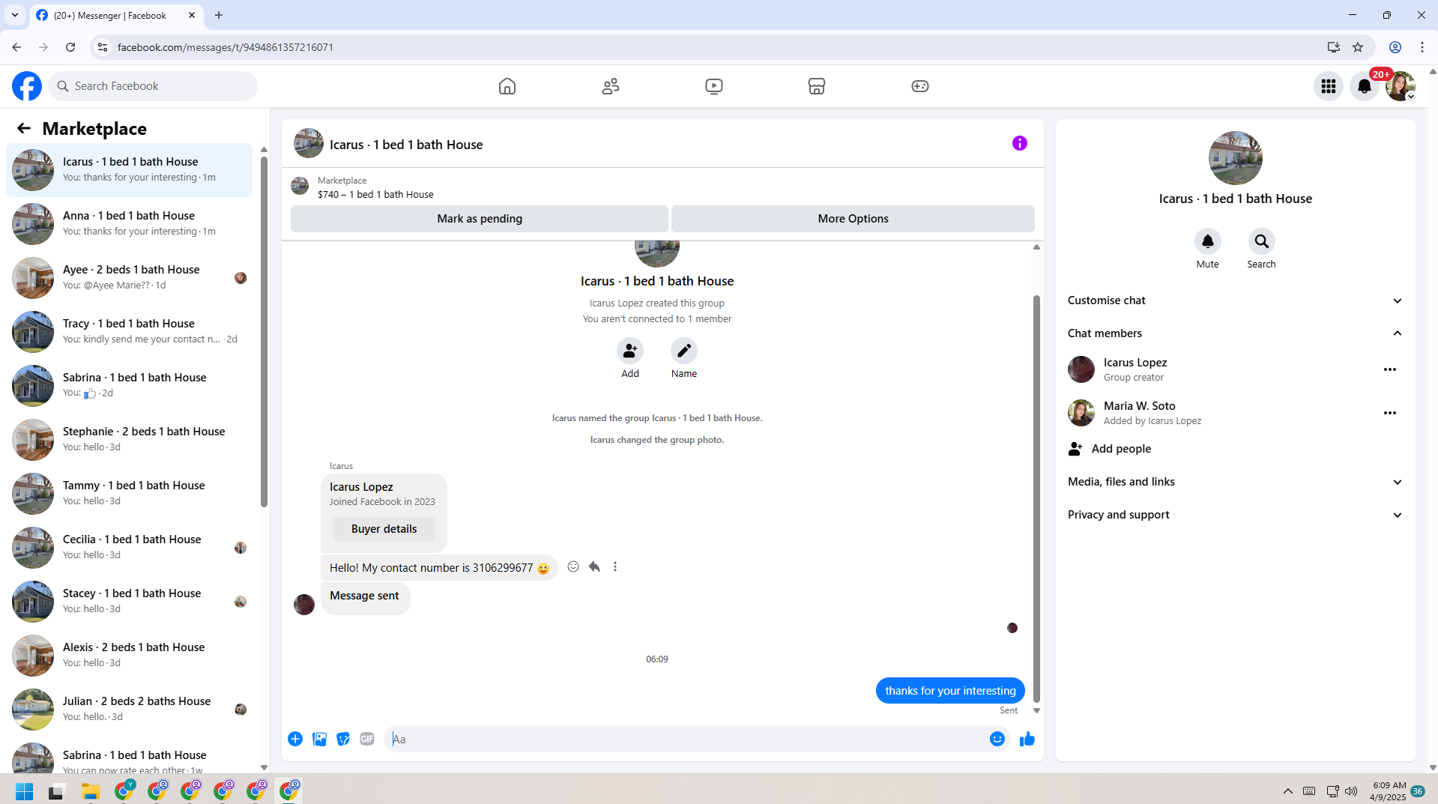Screen dimensions: 1438x804
Task: Open the Video (Watch) icon
Action: [714, 86]
